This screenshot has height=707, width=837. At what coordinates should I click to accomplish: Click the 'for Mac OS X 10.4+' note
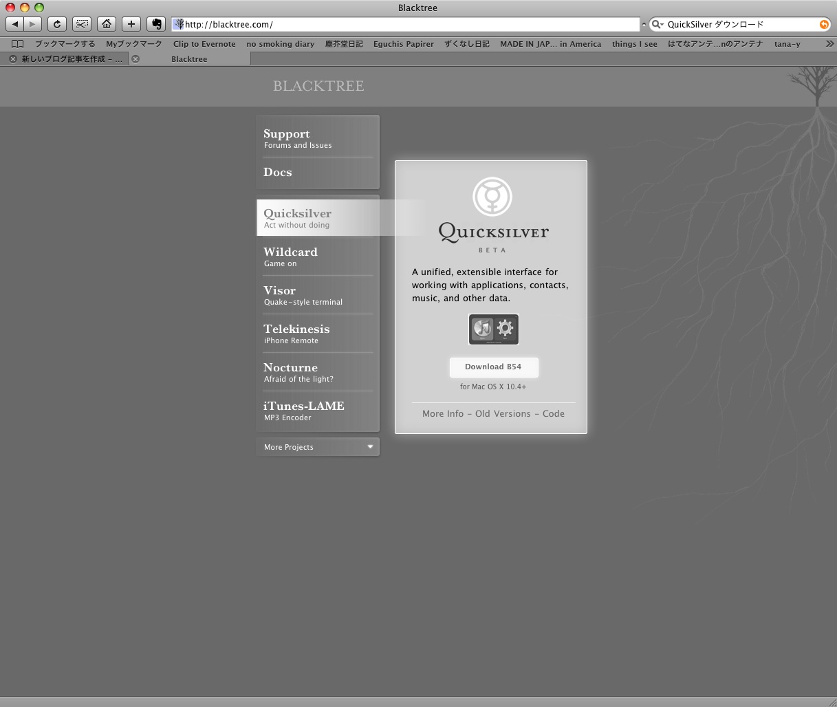click(x=493, y=387)
